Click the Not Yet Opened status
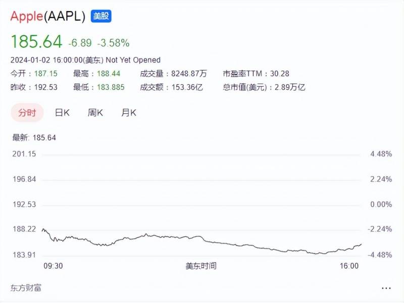Screen dimensions: 404x303 point(133,60)
